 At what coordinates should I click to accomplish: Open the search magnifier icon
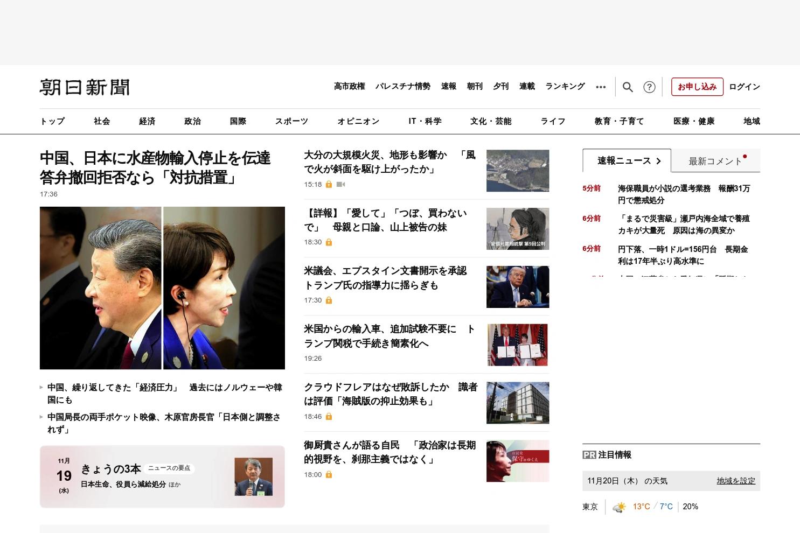pos(628,87)
